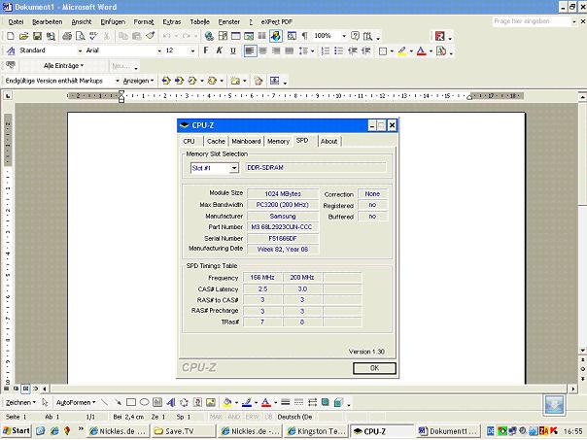
Task: Switch to the Memory tab in CPU-Z
Action: (278, 141)
